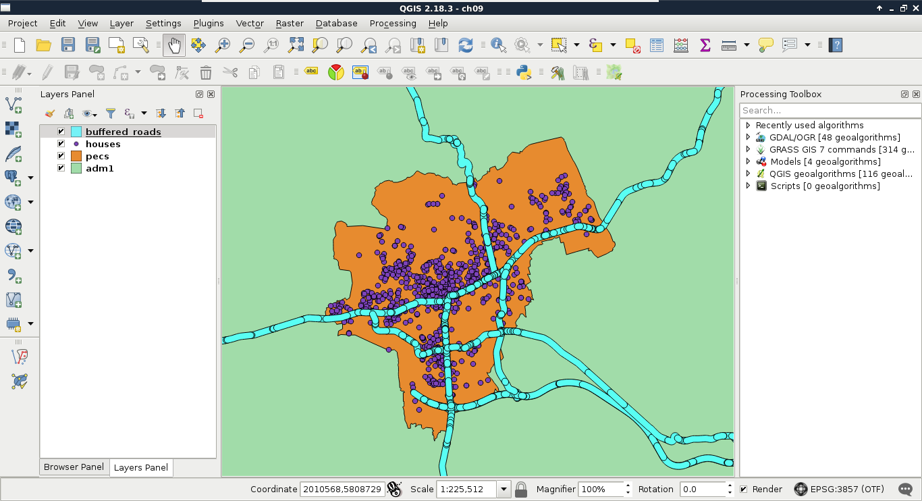922x501 pixels.
Task: Click the Identify Features tool
Action: coord(499,45)
